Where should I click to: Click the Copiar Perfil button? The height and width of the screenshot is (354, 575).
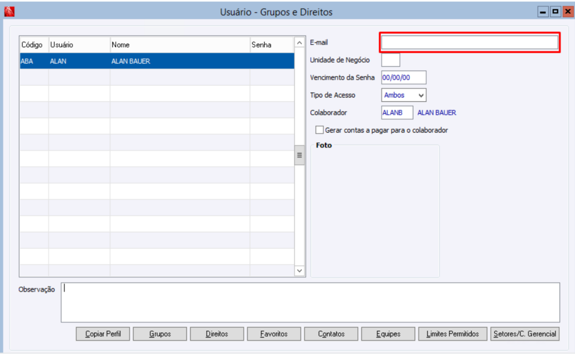(x=103, y=334)
